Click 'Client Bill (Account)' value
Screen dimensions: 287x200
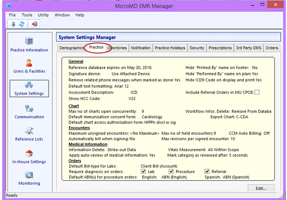click(x=159, y=166)
